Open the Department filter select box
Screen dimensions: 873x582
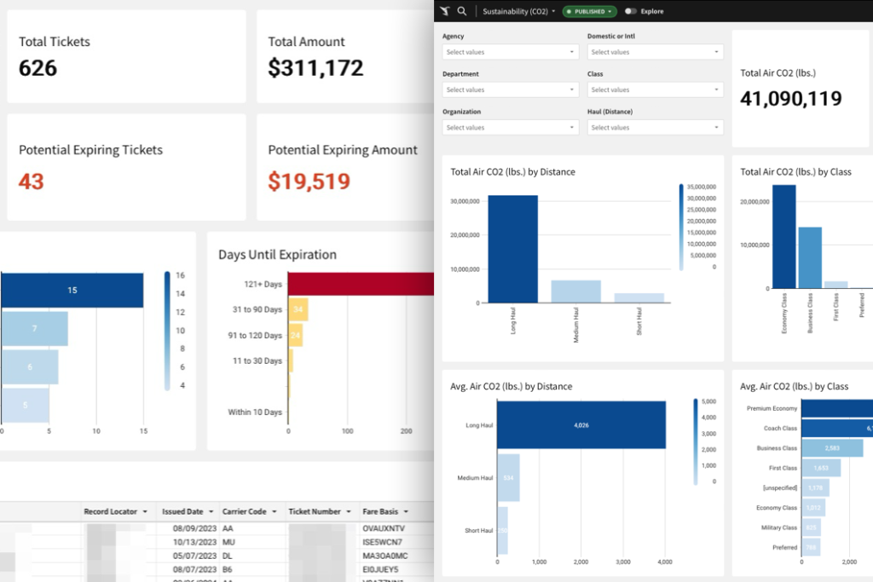(x=510, y=89)
